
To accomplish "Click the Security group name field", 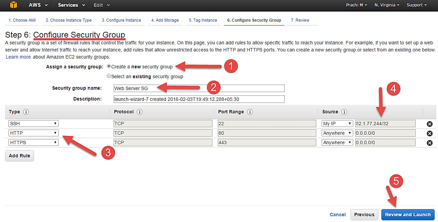I will click(199, 88).
